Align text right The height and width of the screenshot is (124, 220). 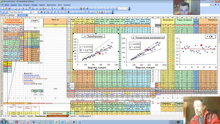click(58, 12)
